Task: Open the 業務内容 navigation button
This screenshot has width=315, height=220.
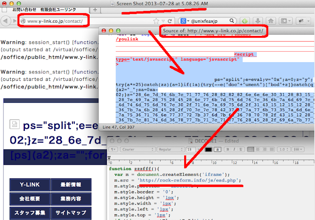Action: click(x=71, y=199)
